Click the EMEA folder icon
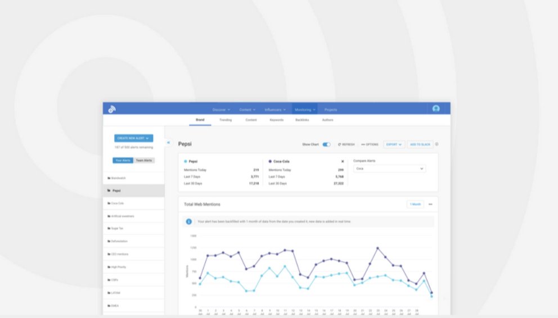This screenshot has width=558, height=318. click(x=109, y=306)
